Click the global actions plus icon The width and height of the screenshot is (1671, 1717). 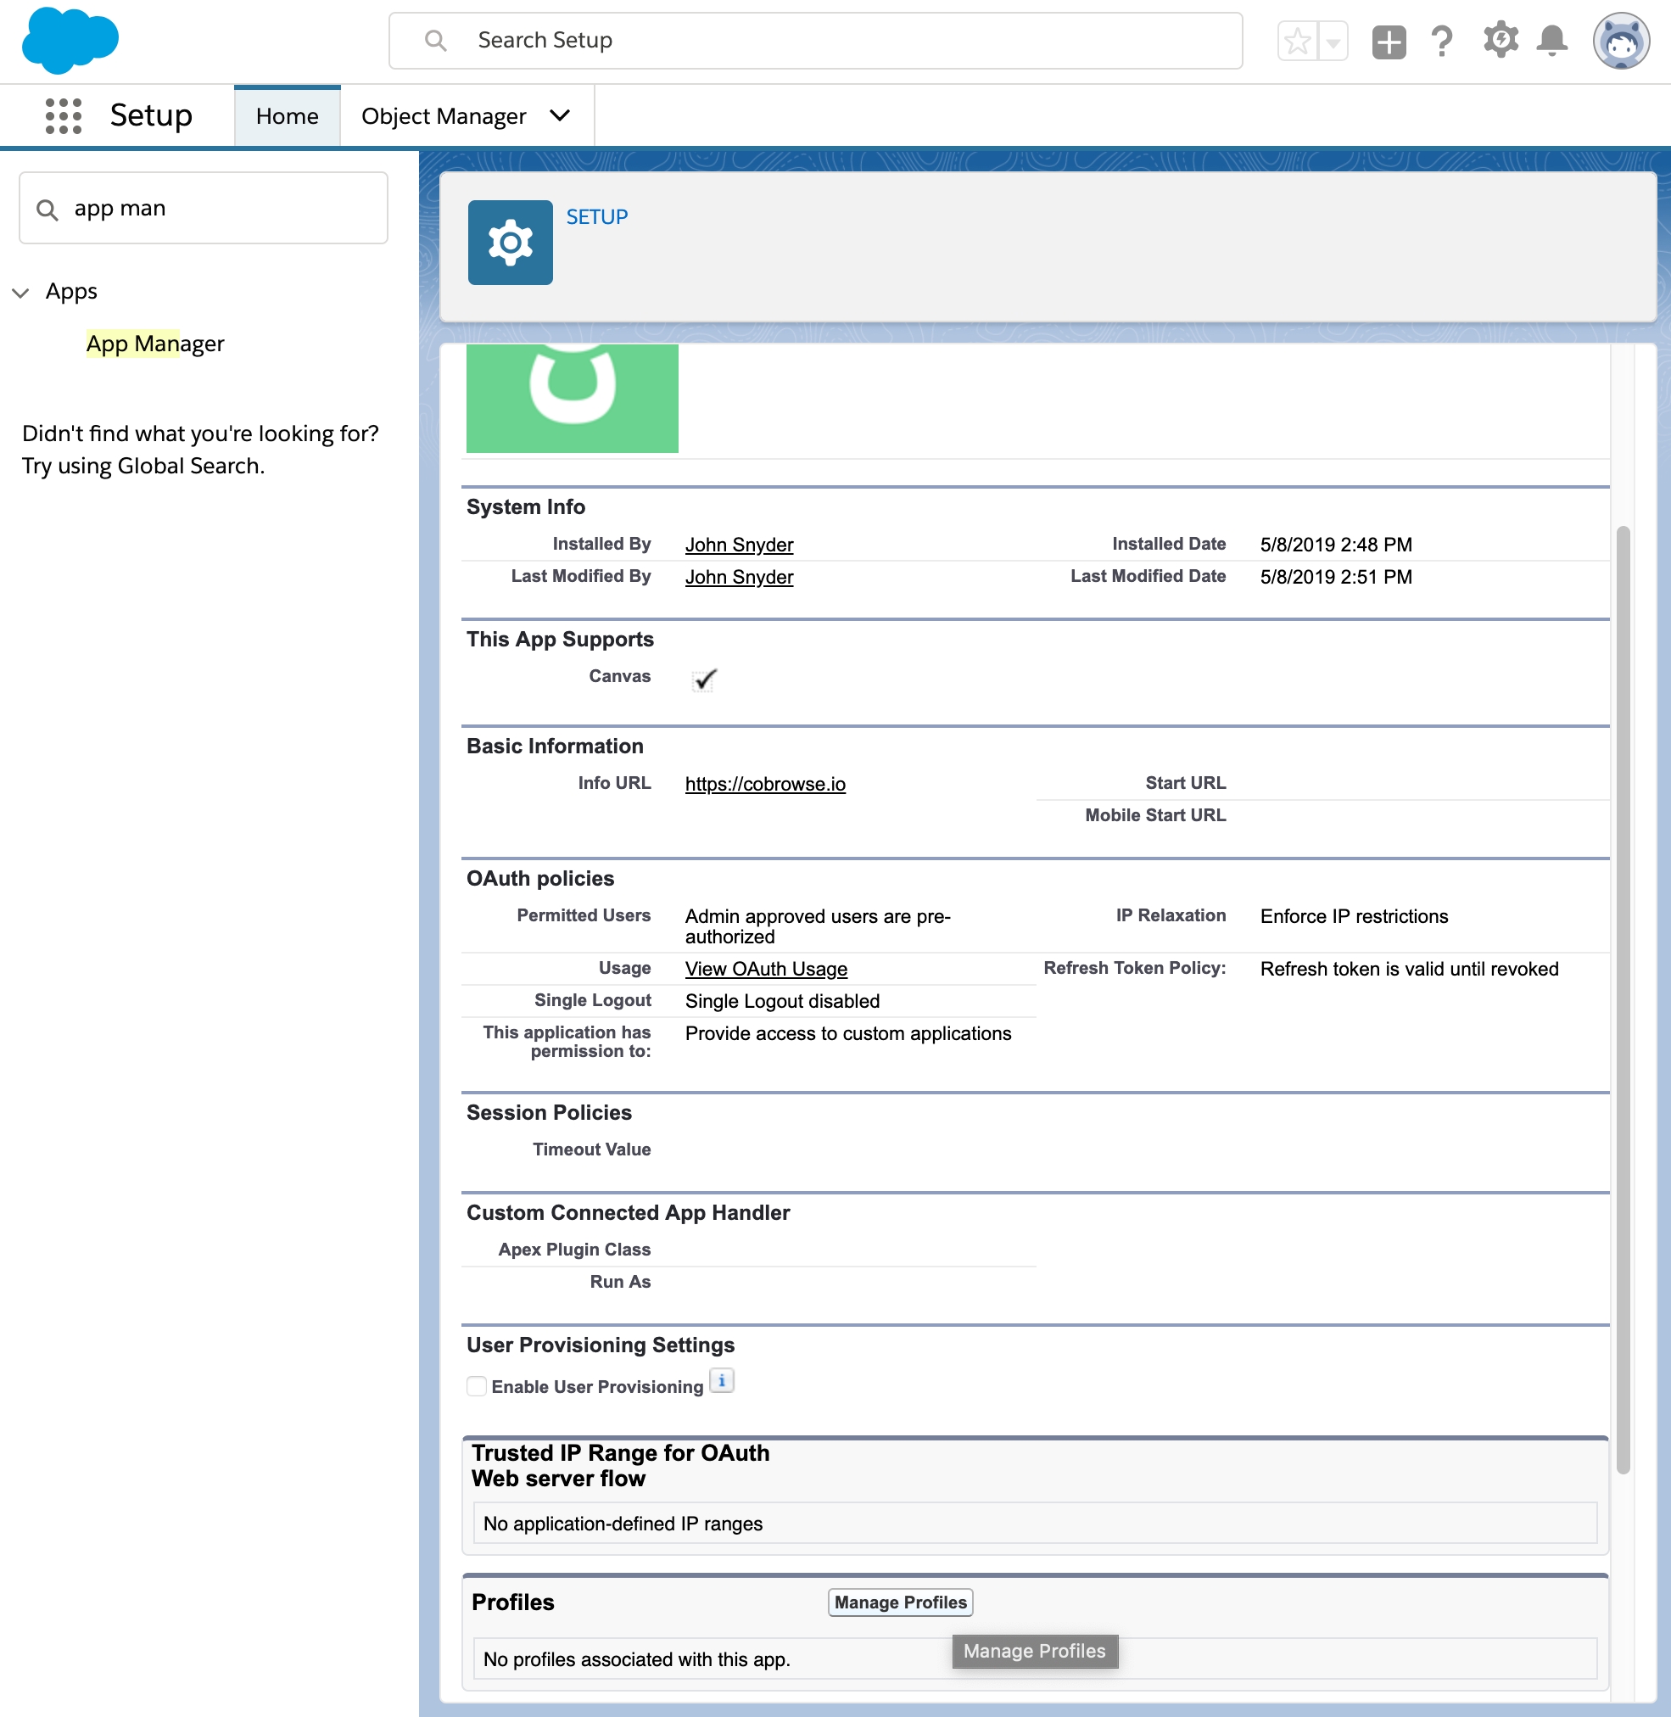[x=1389, y=42]
